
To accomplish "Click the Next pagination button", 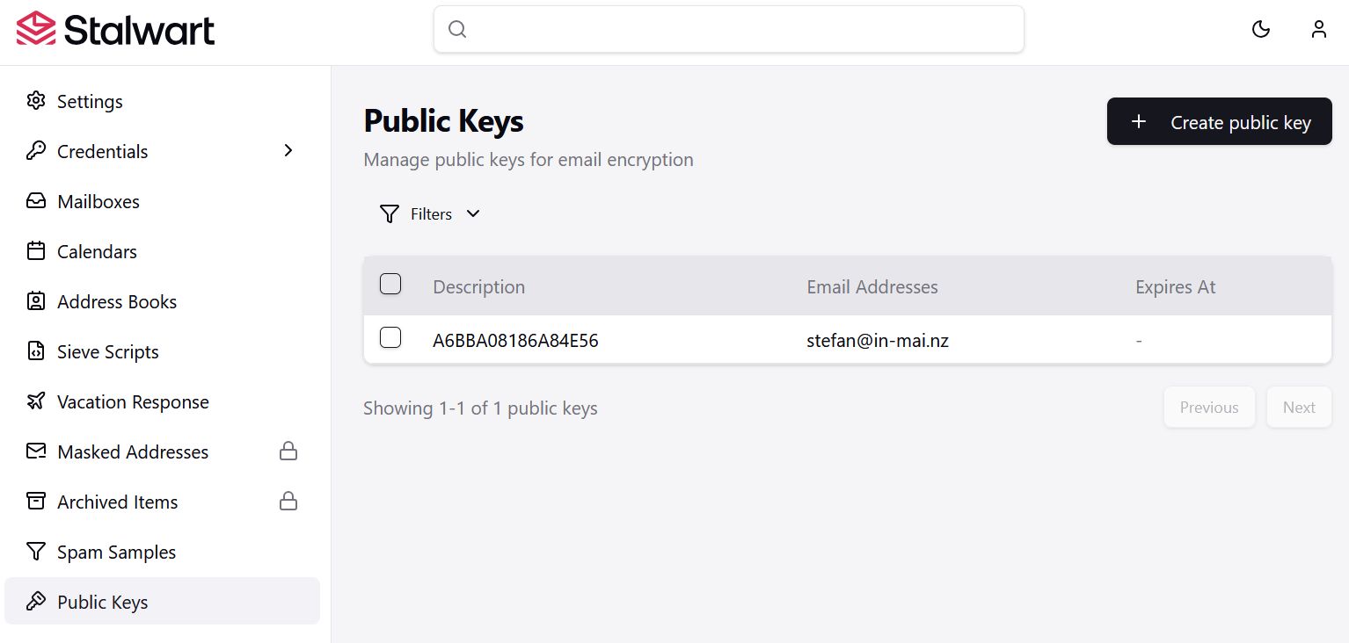I will (x=1299, y=408).
